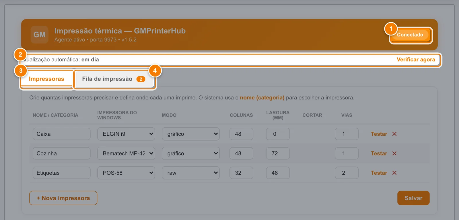This screenshot has width=459, height=220.
Task: Click the Colunas field showing 32
Action: tap(241, 173)
